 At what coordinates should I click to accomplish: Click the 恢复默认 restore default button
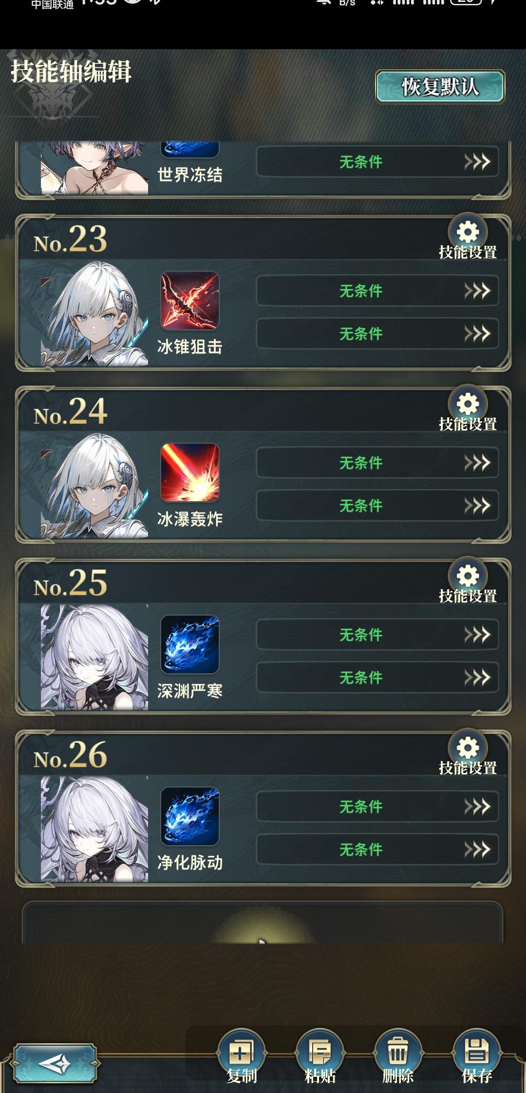tap(440, 87)
